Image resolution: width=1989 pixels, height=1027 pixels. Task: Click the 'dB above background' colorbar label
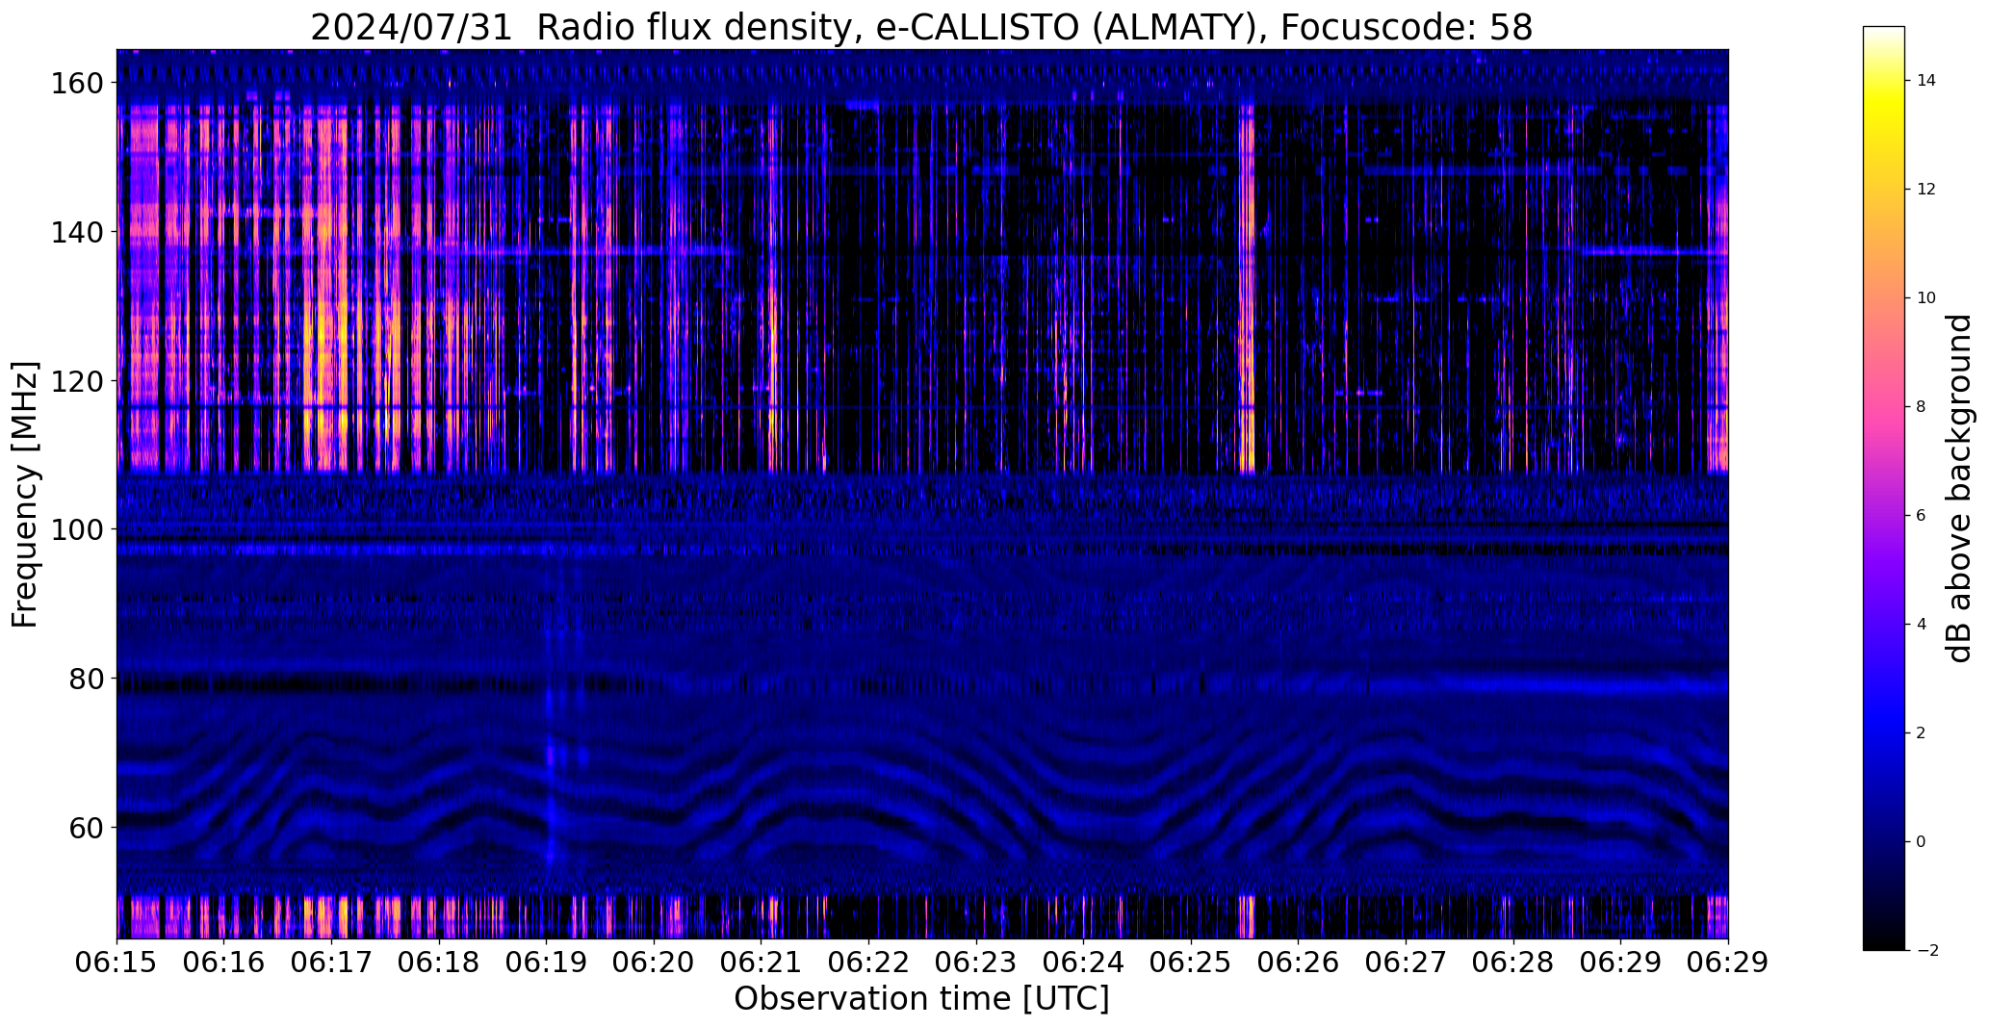[x=1959, y=488]
